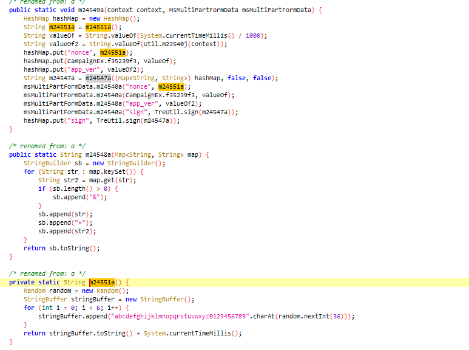
Task: Click m24551a in the private static String declaration
Action: (102, 283)
